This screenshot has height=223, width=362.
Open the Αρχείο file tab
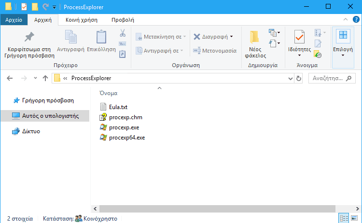point(14,20)
